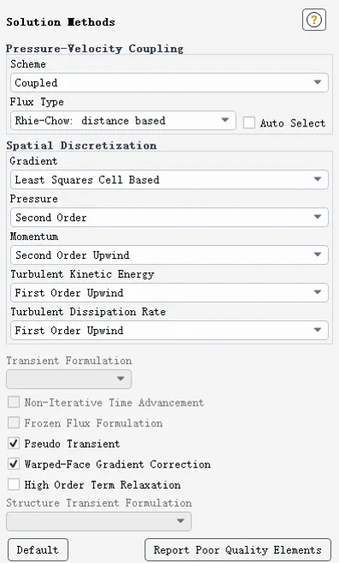Click the Default button
Viewport: 339px width, 563px height.
coord(38,549)
